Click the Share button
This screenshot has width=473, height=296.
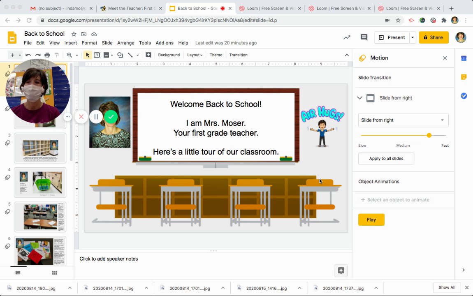[434, 37]
